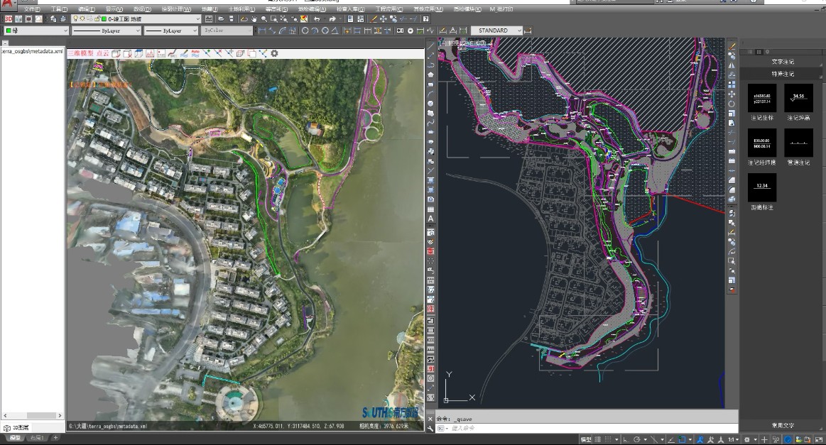This screenshot has height=445, width=826.
Task: Select the text A tool in CAD sidebar
Action: click(430, 219)
